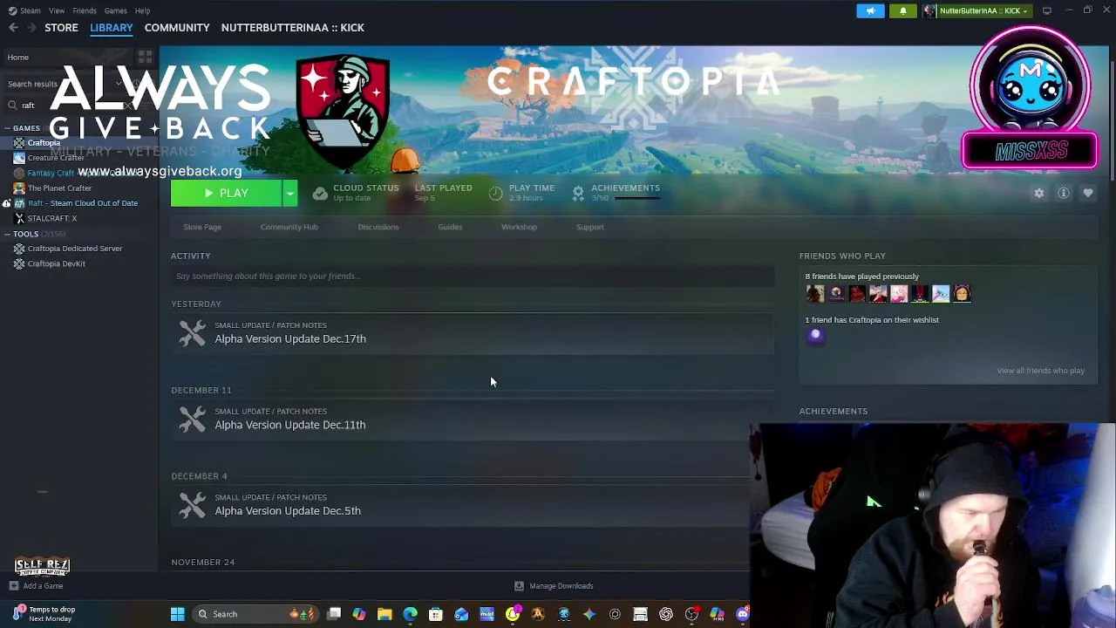The image size is (1116, 628).
Task: Go to the STORE section
Action: click(61, 28)
